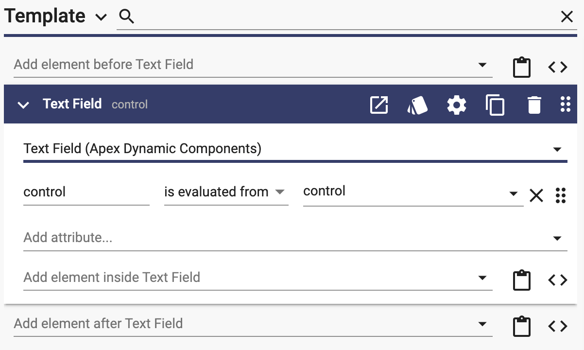This screenshot has height=350, width=584.
Task: Open Text Field (Apex Dynamic Components) type dropdown
Action: click(x=557, y=149)
